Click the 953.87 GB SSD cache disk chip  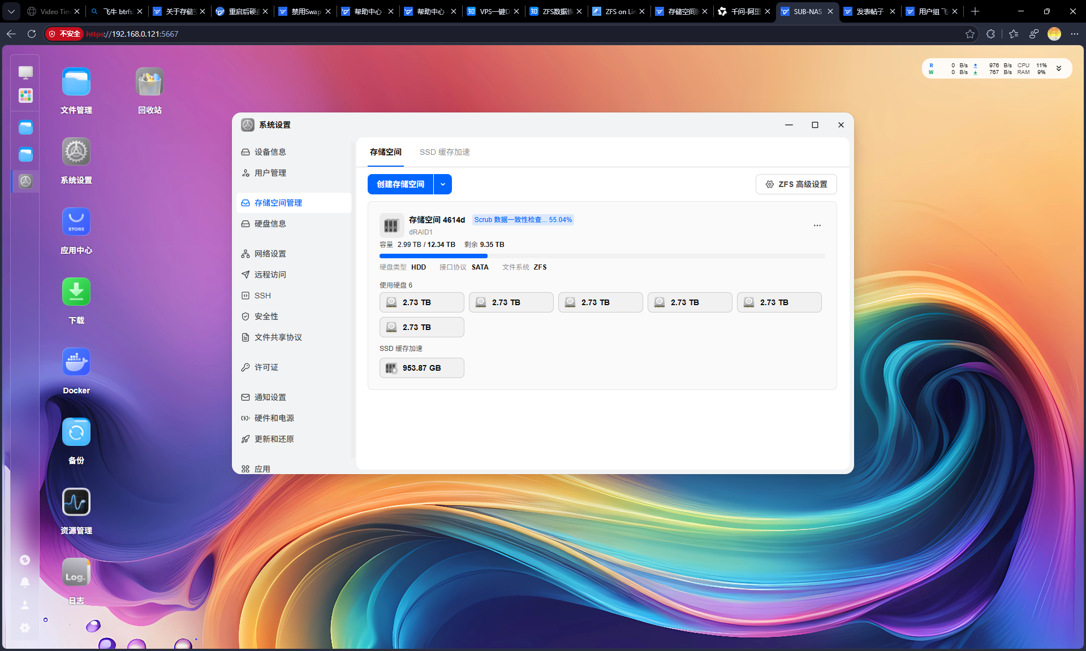coord(422,368)
